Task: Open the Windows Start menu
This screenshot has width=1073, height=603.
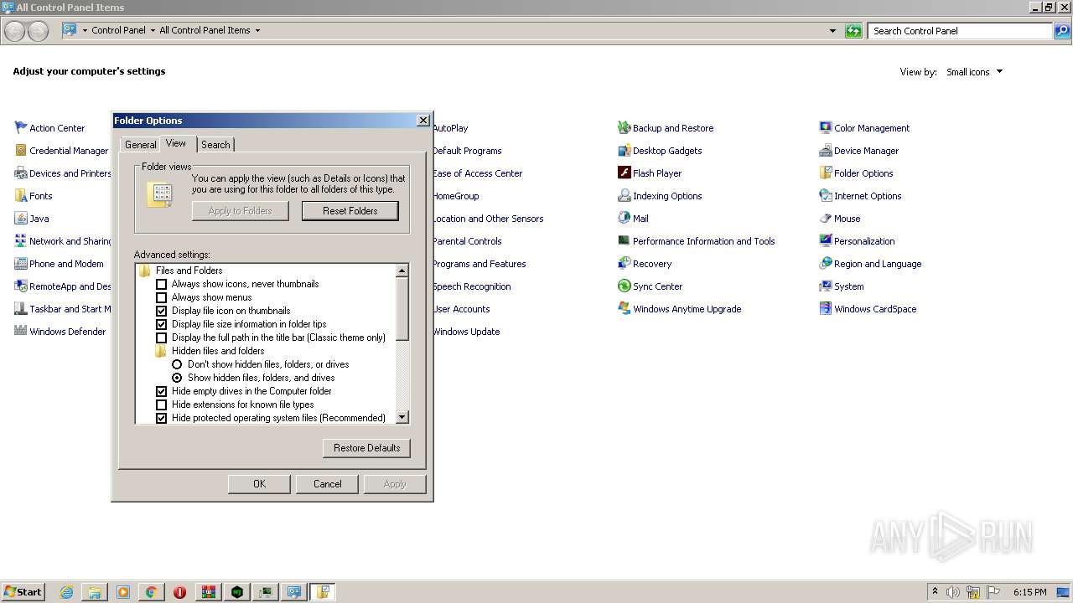Action: tap(23, 591)
